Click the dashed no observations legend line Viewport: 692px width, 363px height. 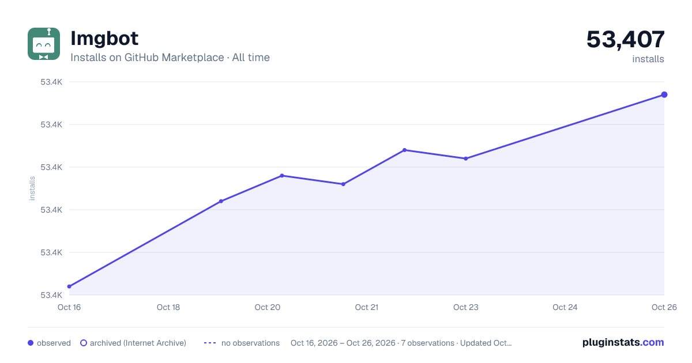210,343
